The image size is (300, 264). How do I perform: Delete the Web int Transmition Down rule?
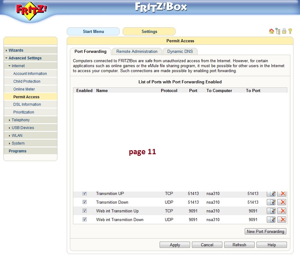tap(282, 220)
